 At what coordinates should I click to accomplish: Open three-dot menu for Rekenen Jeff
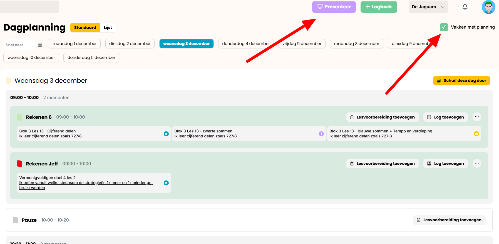click(x=477, y=163)
